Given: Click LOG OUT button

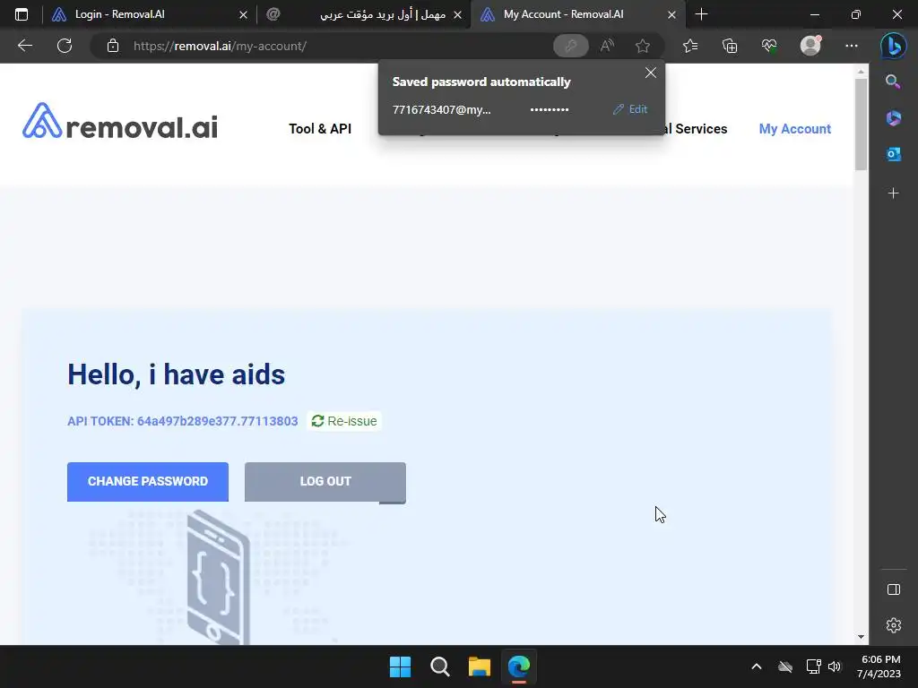Looking at the screenshot, I should coord(325,482).
